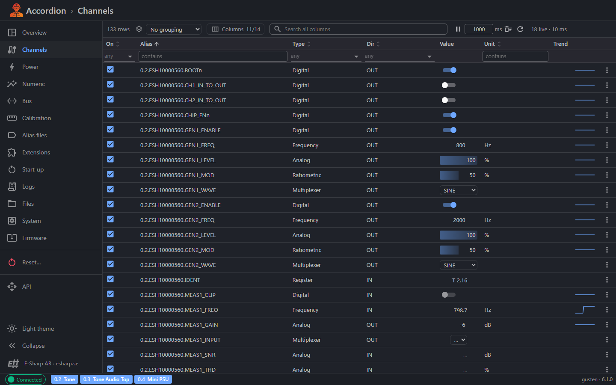Sort by Unit column header
616x385 pixels.
492,44
